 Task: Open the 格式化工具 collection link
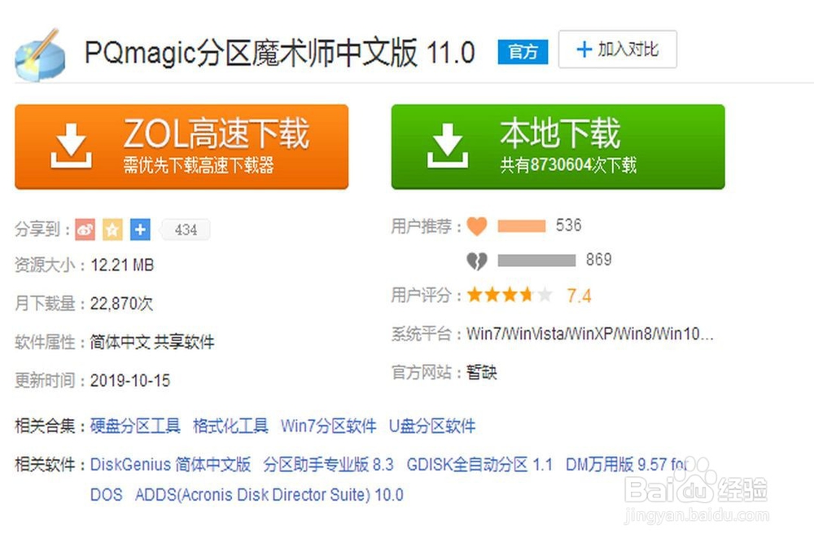[230, 427]
